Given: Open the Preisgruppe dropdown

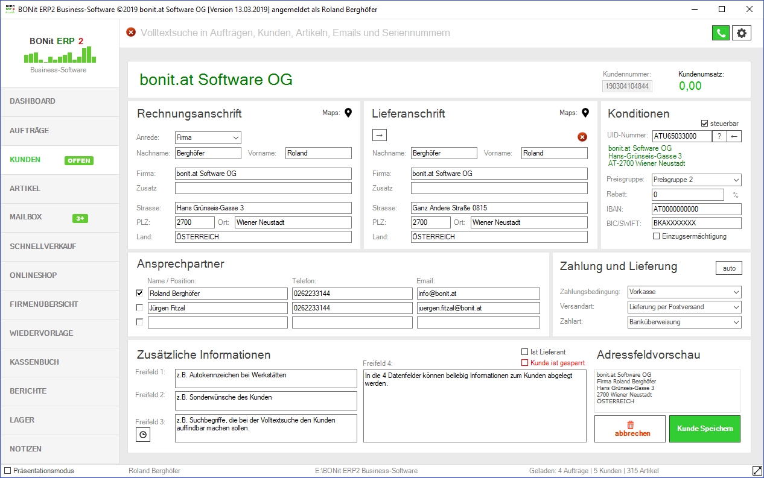Looking at the screenshot, I should (696, 180).
